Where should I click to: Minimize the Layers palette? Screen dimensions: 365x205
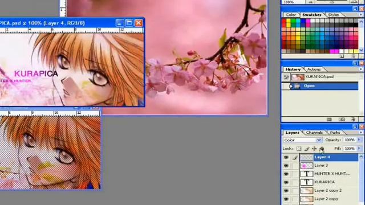(355, 126)
